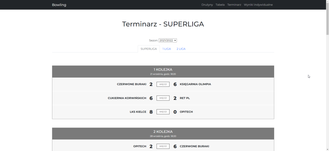Viewport: 329px width, 151px height.
Task: Open the Bowling home link
Action: tap(59, 5)
